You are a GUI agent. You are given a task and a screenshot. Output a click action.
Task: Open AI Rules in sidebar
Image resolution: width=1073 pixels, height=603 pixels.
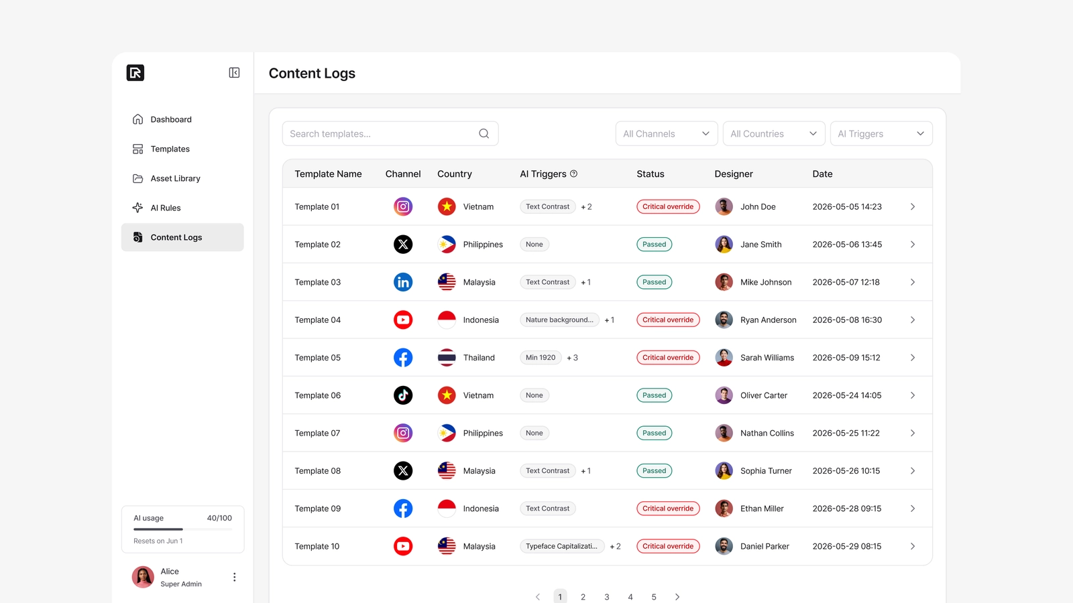pyautogui.click(x=182, y=208)
